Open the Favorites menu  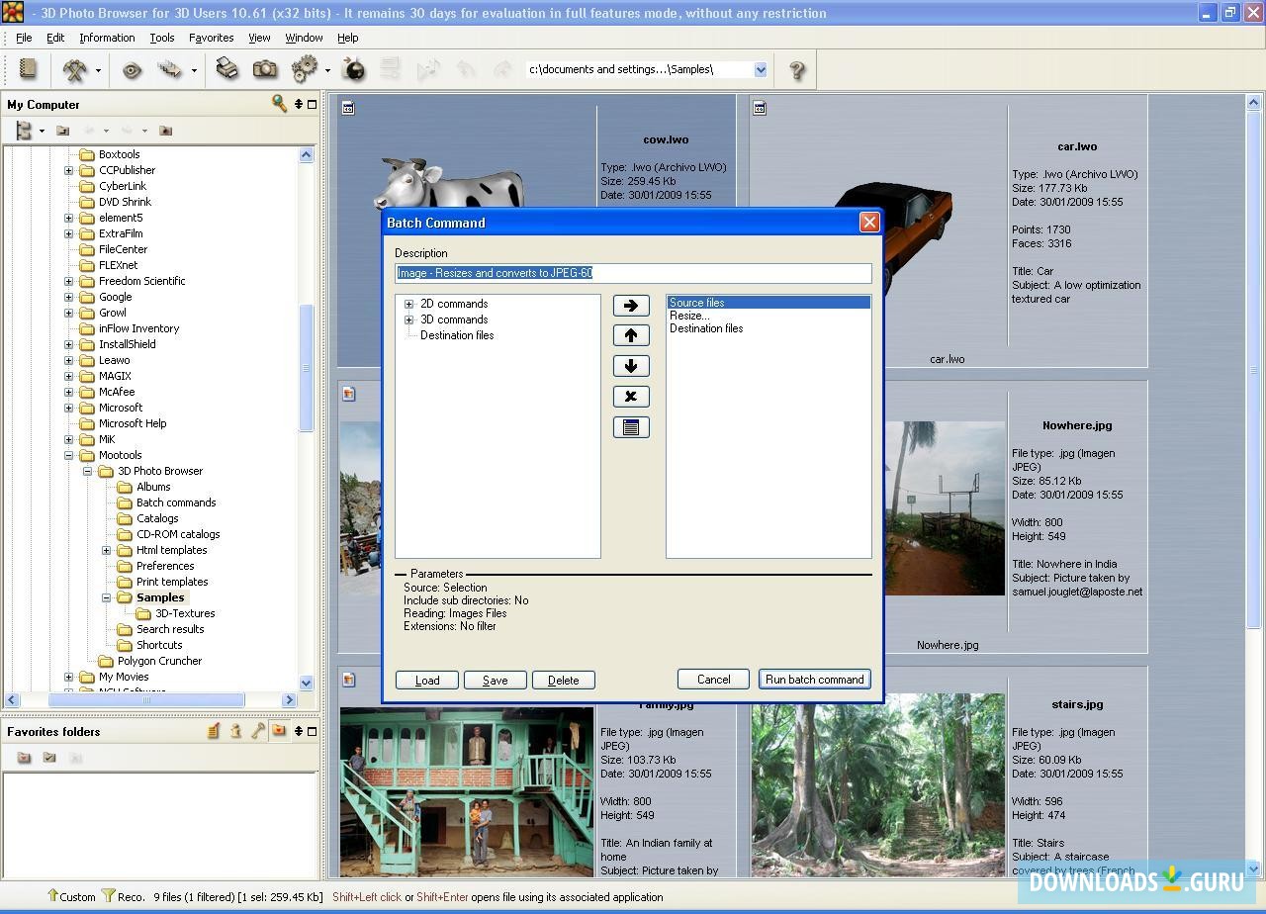[211, 38]
